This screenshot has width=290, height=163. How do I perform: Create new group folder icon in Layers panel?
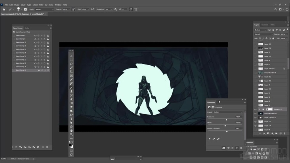click(x=276, y=133)
